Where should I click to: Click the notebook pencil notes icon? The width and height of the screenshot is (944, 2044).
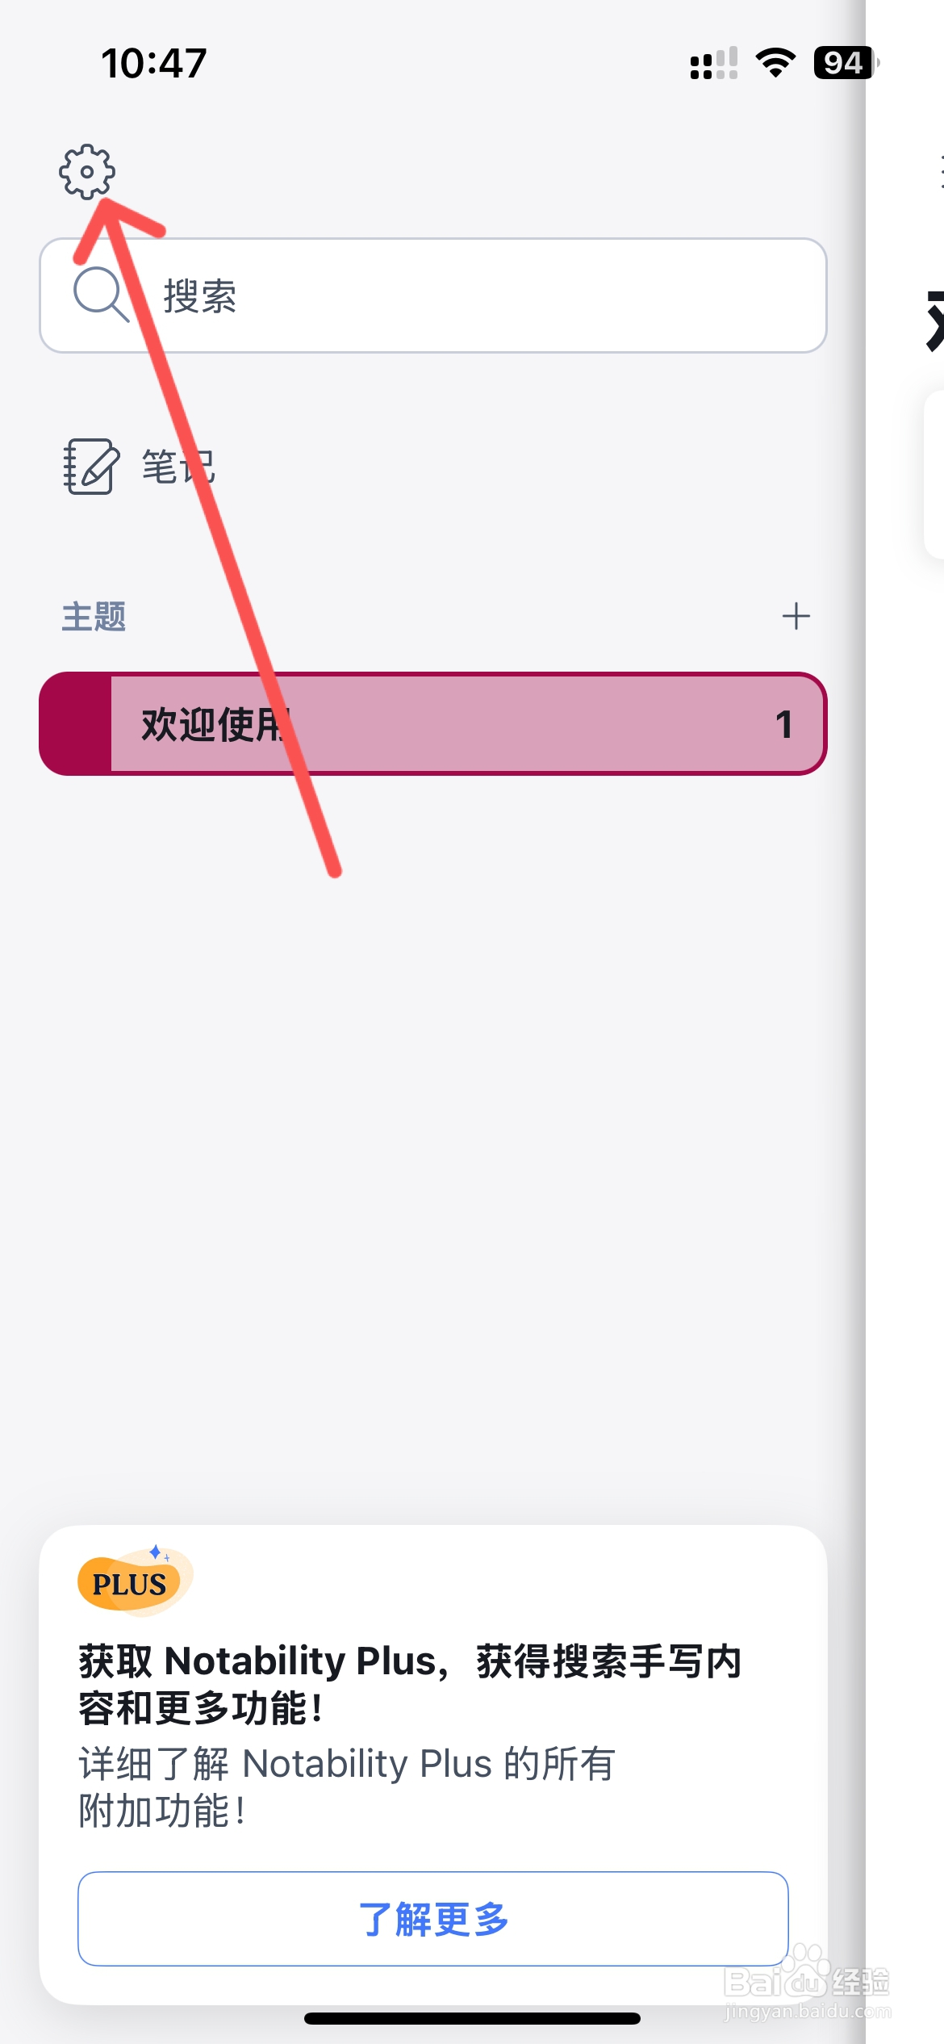[x=91, y=467]
